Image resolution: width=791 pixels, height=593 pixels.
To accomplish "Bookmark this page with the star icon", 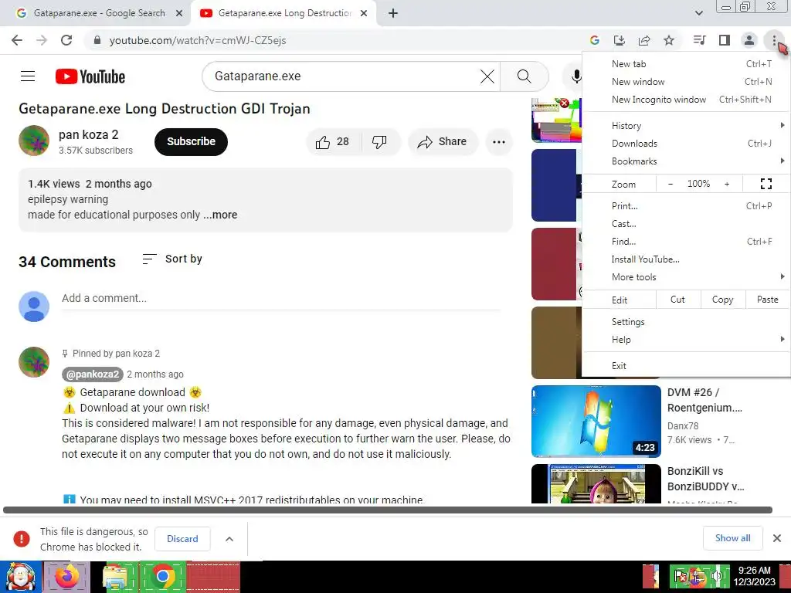I will [669, 40].
